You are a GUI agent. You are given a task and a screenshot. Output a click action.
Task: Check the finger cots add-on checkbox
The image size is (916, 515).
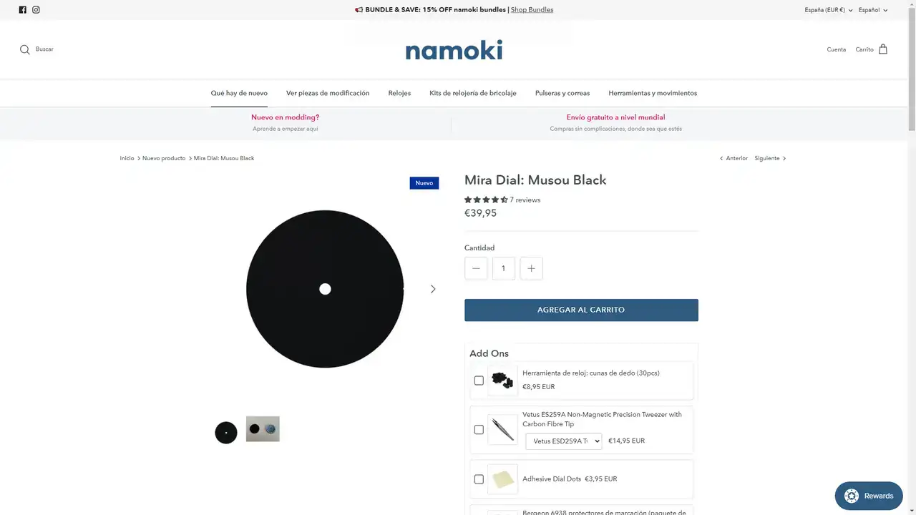(x=479, y=381)
